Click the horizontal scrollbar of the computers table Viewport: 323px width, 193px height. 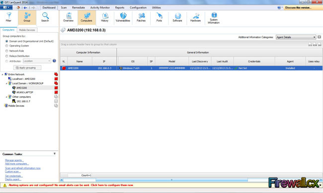171,180
